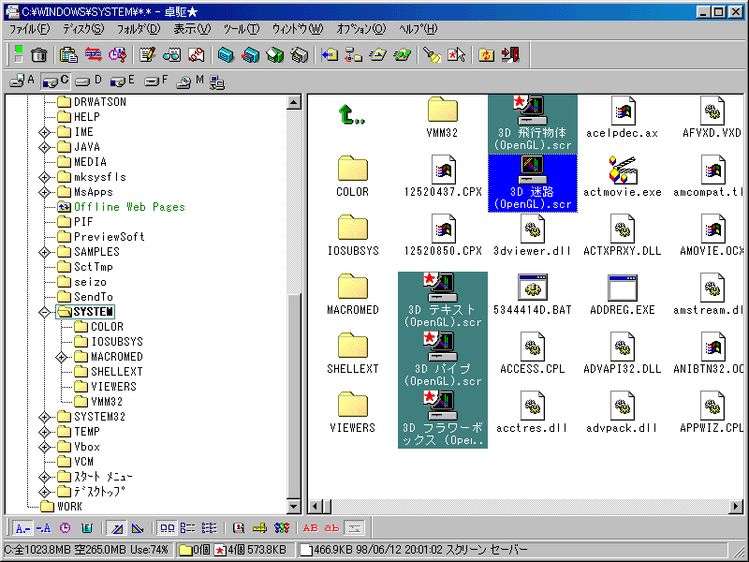The image size is (749, 562).
Task: Click the teal box archive icon
Action: [226, 55]
